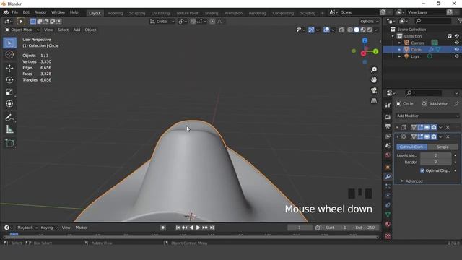The height and width of the screenshot is (260, 462).
Task: Open the Modifier properties wrench tab
Action: click(x=388, y=176)
